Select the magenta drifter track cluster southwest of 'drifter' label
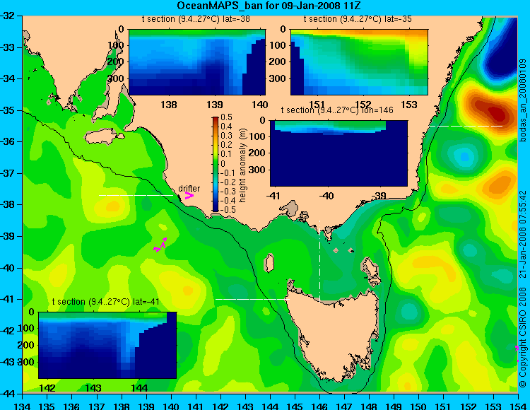 pyautogui.click(x=160, y=245)
